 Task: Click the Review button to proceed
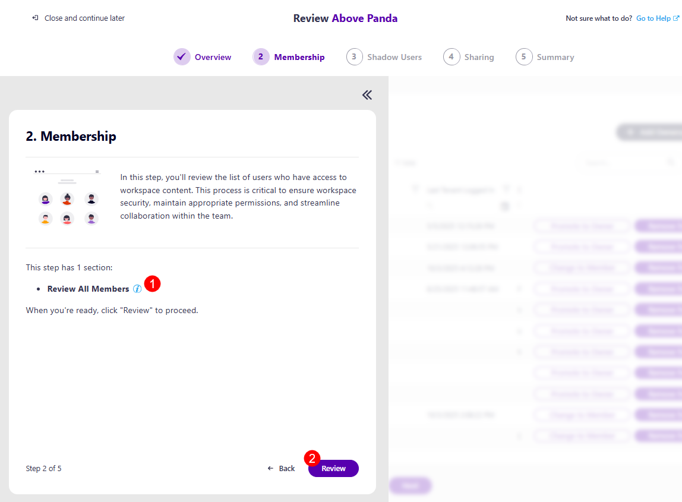[333, 468]
